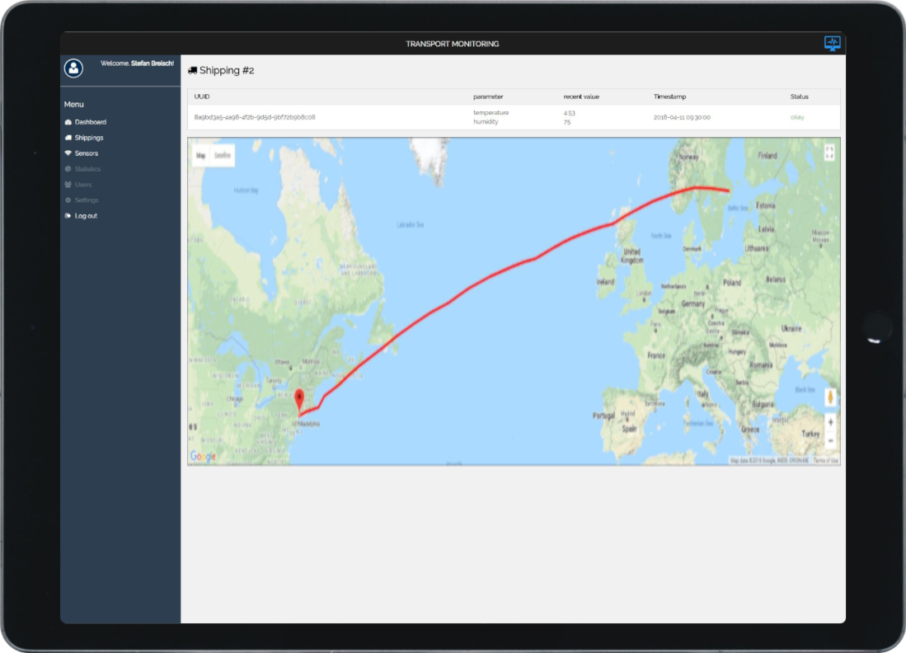Open the map Terms of Use link
Viewport: 906px width, 653px height.
826,461
